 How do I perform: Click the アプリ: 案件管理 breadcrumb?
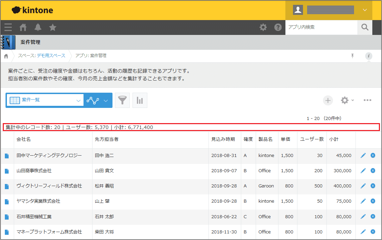click(91, 56)
